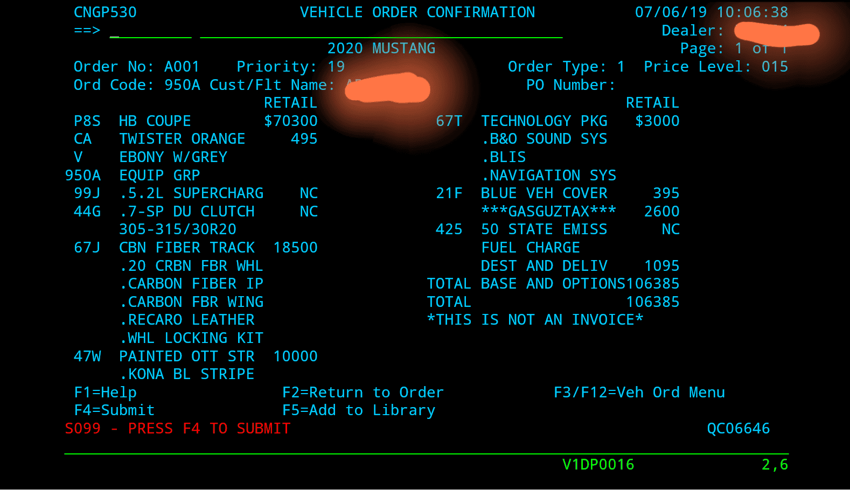The width and height of the screenshot is (850, 490).
Task: Select the 67T Technology Pkg option line
Action: (558, 121)
